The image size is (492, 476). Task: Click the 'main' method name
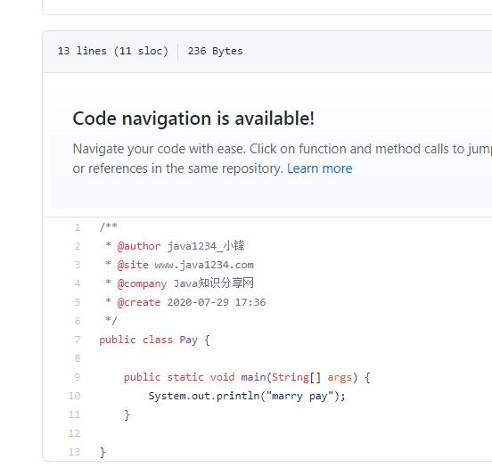(x=253, y=377)
